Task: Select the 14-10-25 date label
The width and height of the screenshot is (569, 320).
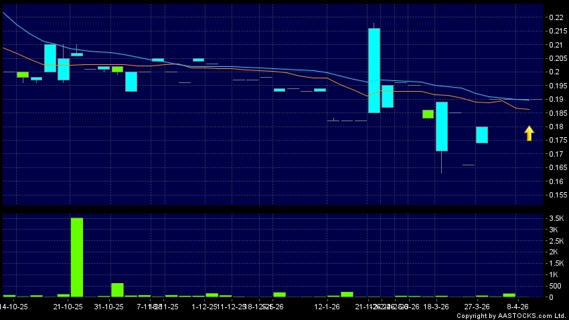Action: point(14,307)
